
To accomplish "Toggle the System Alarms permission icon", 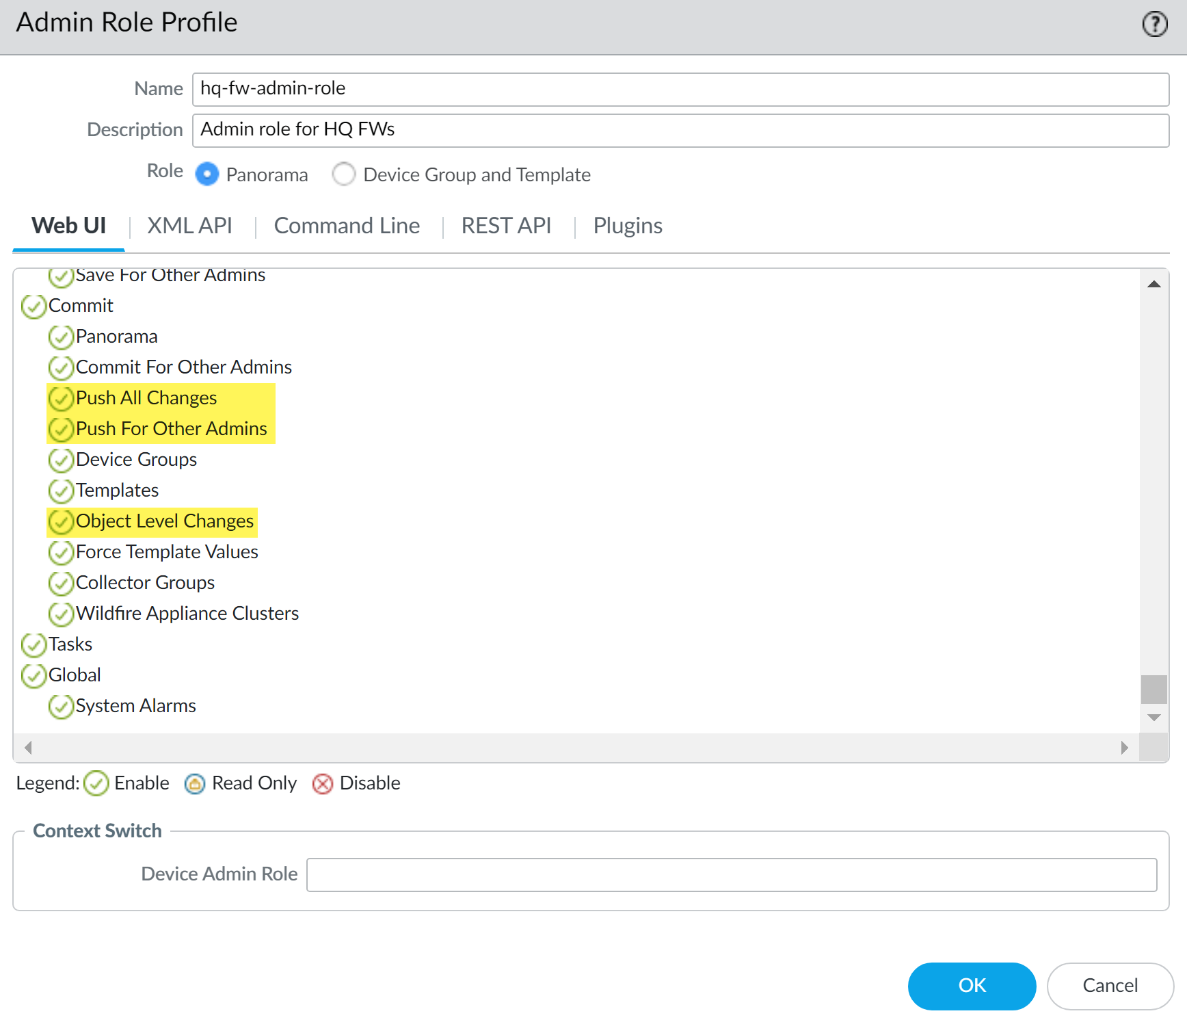I will pos(61,706).
